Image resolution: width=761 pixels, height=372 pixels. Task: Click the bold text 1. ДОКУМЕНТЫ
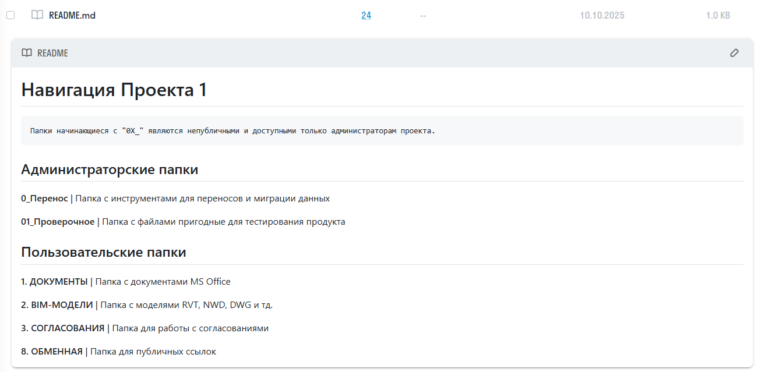click(x=54, y=282)
